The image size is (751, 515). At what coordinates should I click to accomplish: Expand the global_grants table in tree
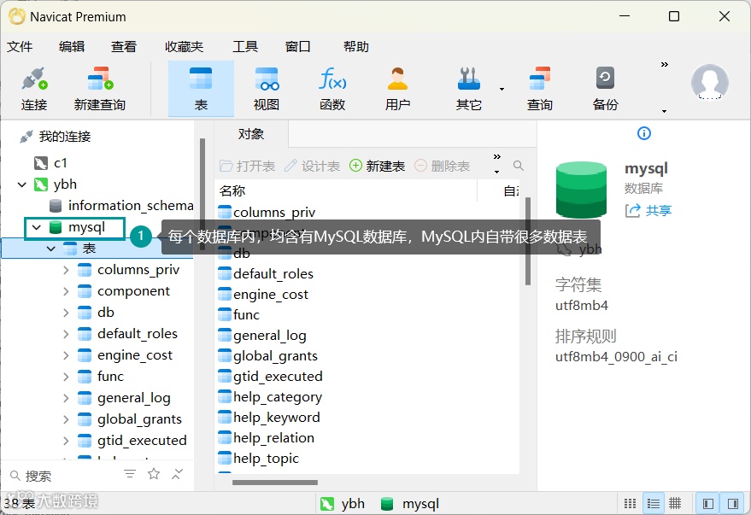[66, 419]
